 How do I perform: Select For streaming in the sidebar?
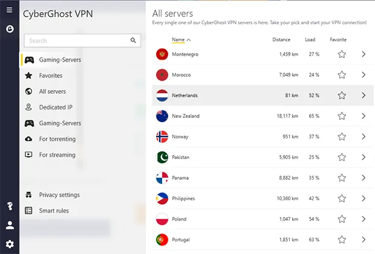tap(57, 155)
